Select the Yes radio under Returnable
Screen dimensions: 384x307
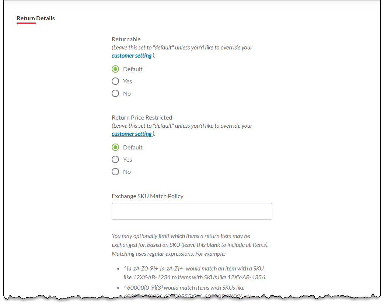115,81
